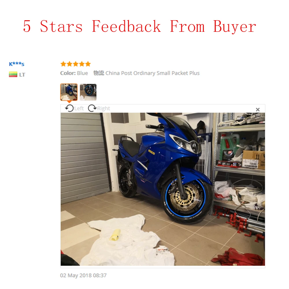The height and width of the screenshot is (289, 289).
Task: Click the "Right" rotate label
Action: 103,108
